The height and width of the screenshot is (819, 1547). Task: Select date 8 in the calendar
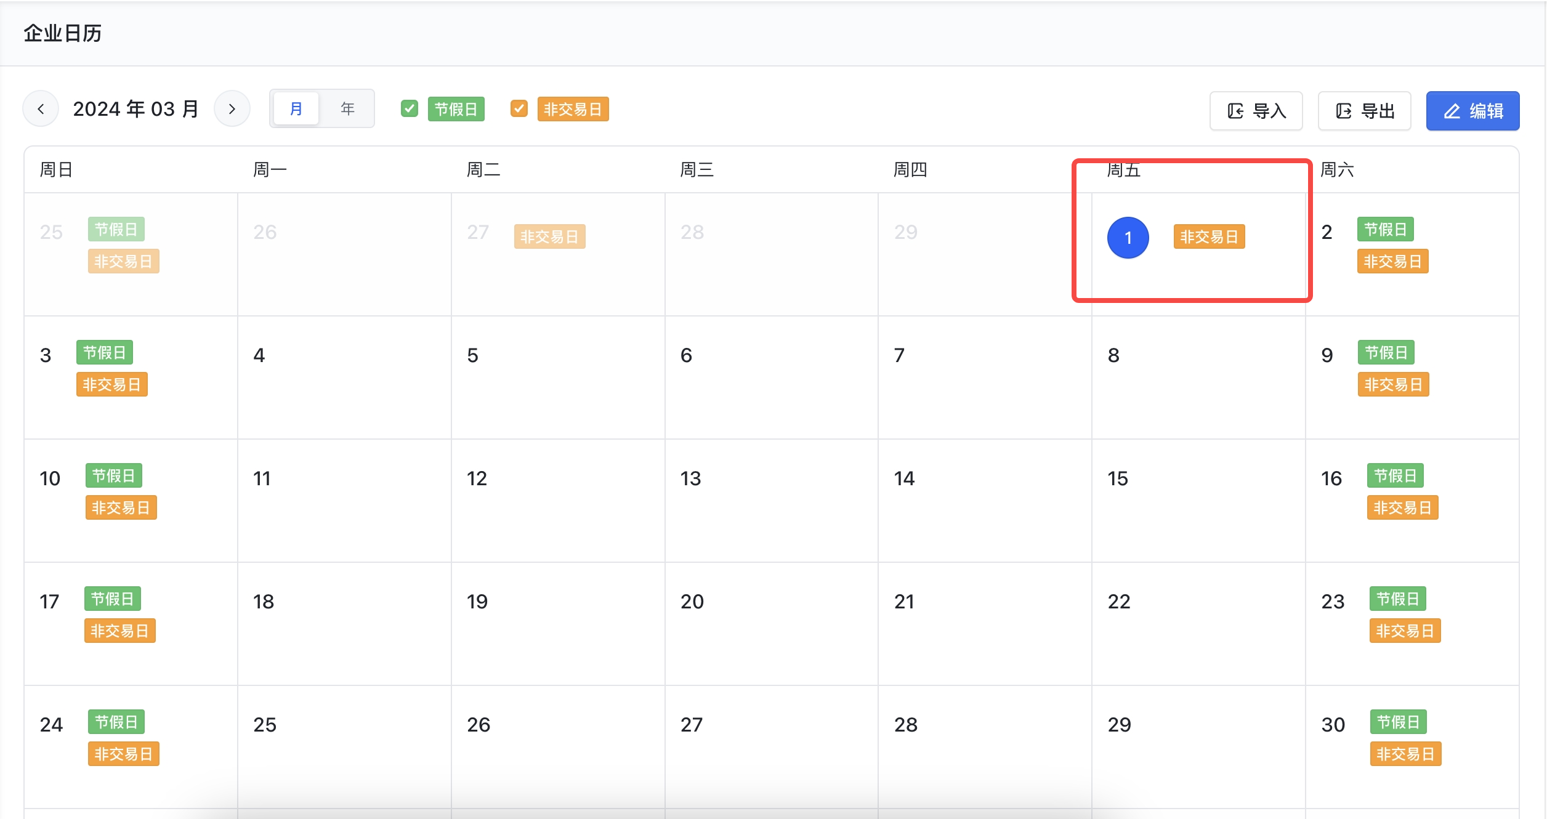(1113, 355)
